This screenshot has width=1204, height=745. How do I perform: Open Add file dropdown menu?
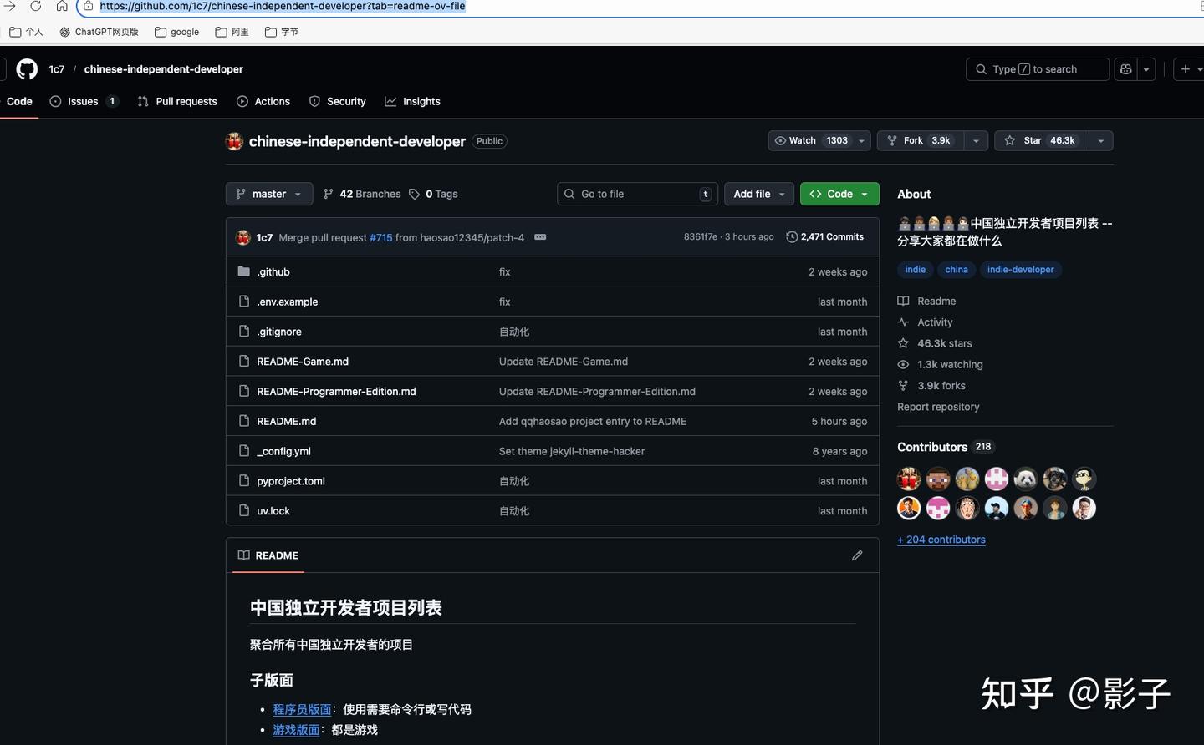(x=758, y=194)
